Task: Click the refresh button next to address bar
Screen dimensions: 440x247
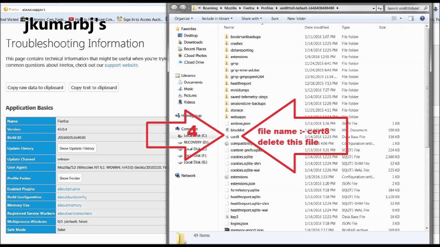Action: tap(379, 8)
